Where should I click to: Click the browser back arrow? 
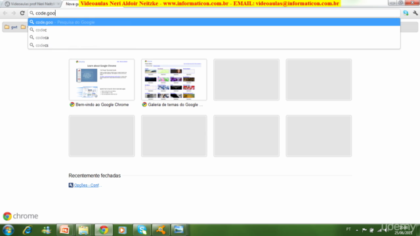5,13
